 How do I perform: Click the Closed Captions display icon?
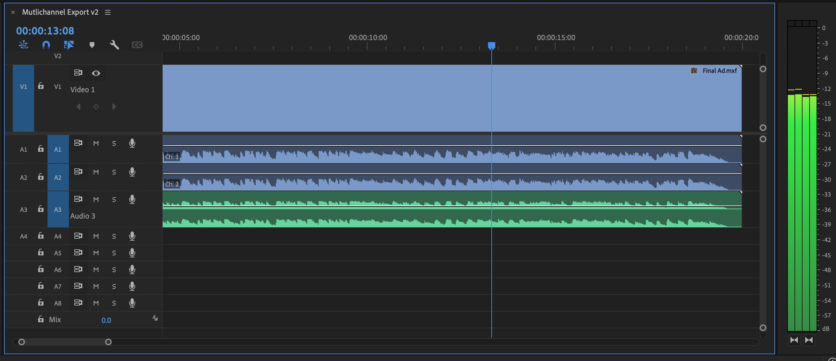point(138,44)
